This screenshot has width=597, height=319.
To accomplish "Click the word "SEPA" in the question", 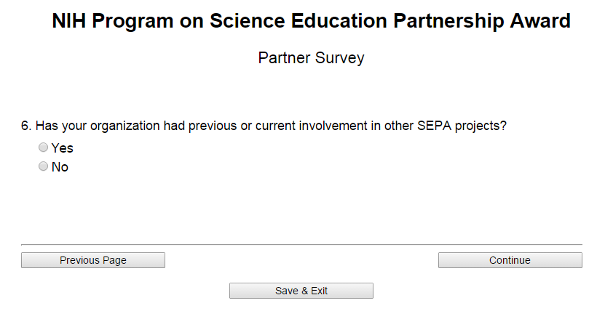I will pyautogui.click(x=434, y=126).
